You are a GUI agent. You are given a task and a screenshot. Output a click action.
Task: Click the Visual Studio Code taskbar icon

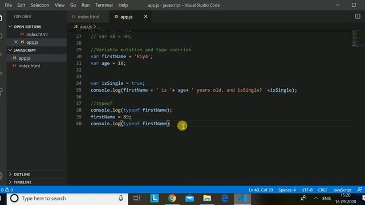(242, 198)
